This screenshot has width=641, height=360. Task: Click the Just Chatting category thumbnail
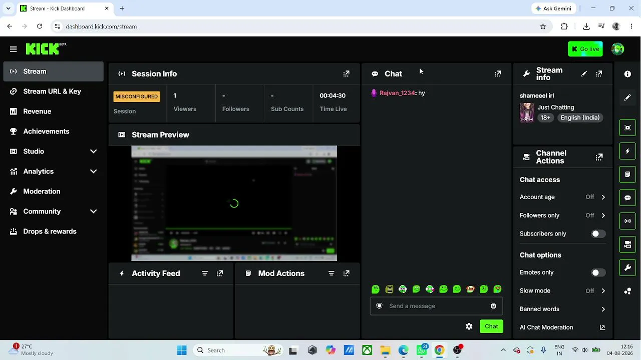527,112
